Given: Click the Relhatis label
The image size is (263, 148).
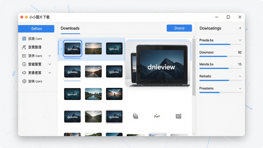Looking at the screenshot, I should (205, 76).
